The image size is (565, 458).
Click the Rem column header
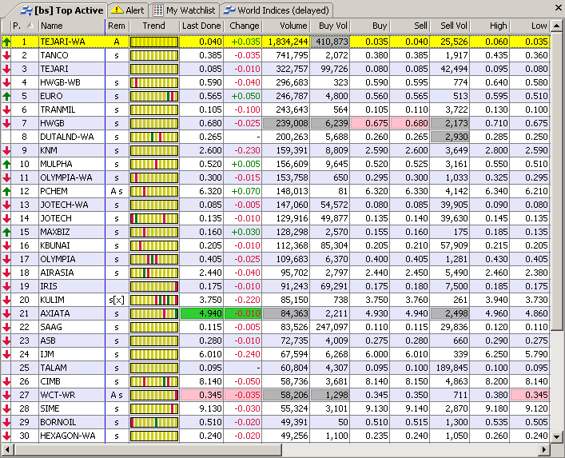[x=117, y=26]
